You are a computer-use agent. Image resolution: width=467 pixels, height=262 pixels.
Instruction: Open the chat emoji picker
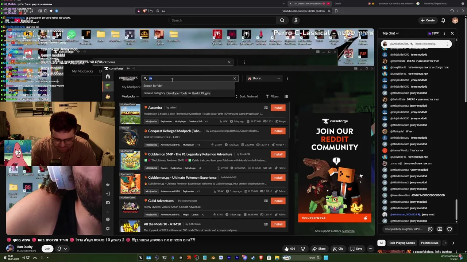click(x=430, y=229)
